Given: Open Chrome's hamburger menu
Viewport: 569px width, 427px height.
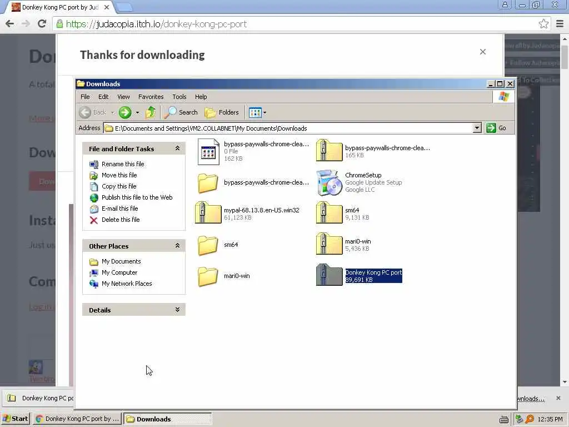Looking at the screenshot, I should pyautogui.click(x=560, y=24).
